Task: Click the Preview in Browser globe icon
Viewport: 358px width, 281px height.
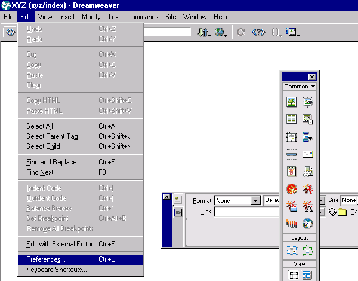Action: point(220,32)
